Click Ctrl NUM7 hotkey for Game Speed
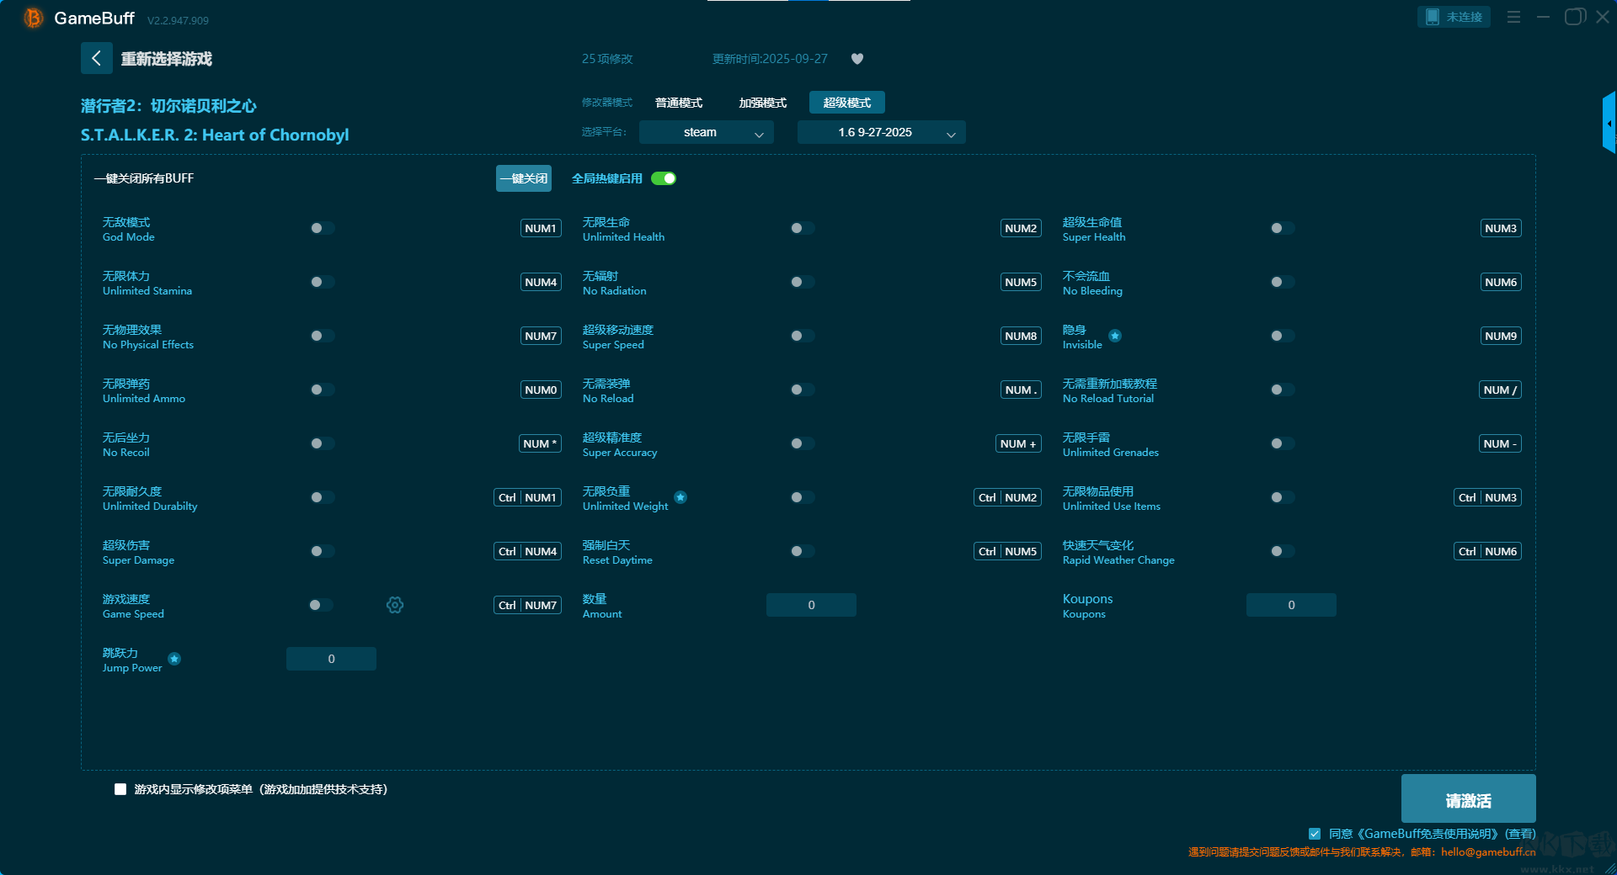Screen dimensions: 1617x875 pyautogui.click(x=527, y=605)
